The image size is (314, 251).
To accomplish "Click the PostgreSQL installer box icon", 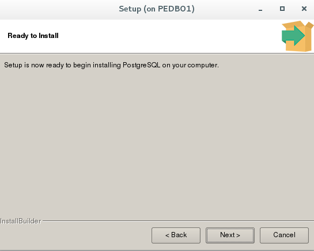I will (x=297, y=36).
